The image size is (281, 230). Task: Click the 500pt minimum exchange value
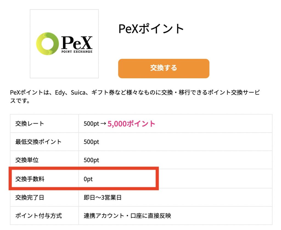(91, 142)
